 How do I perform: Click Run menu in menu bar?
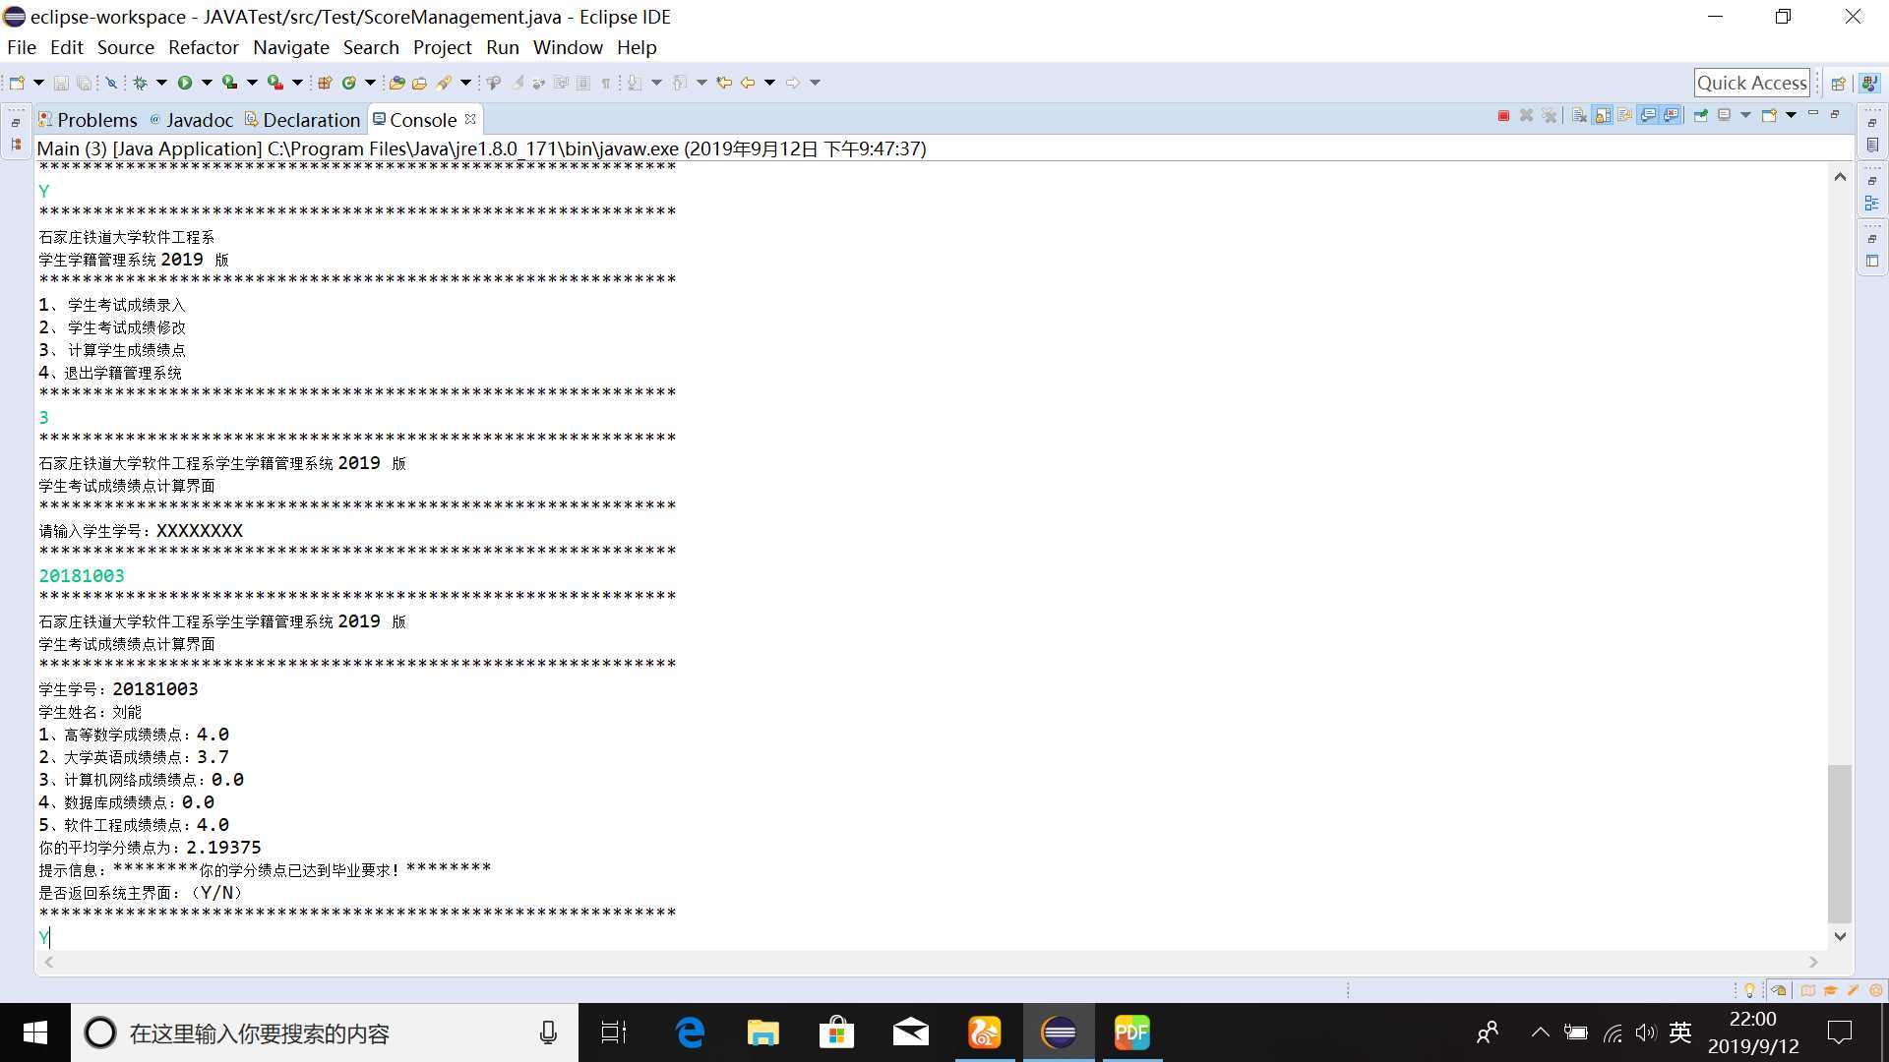click(x=501, y=46)
